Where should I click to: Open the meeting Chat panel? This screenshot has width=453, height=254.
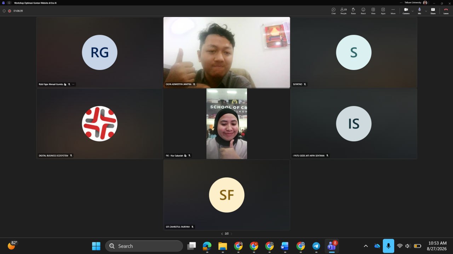(x=333, y=11)
